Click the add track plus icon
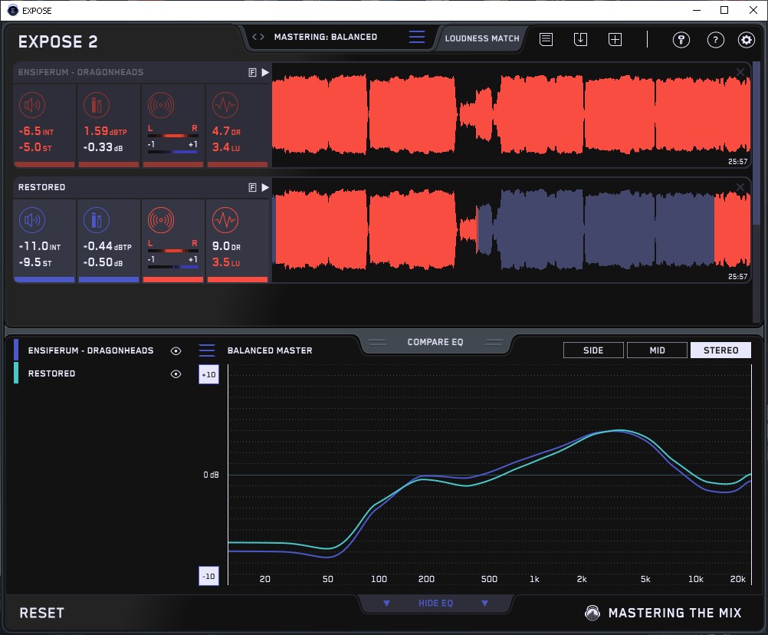768x635 pixels. 615,40
